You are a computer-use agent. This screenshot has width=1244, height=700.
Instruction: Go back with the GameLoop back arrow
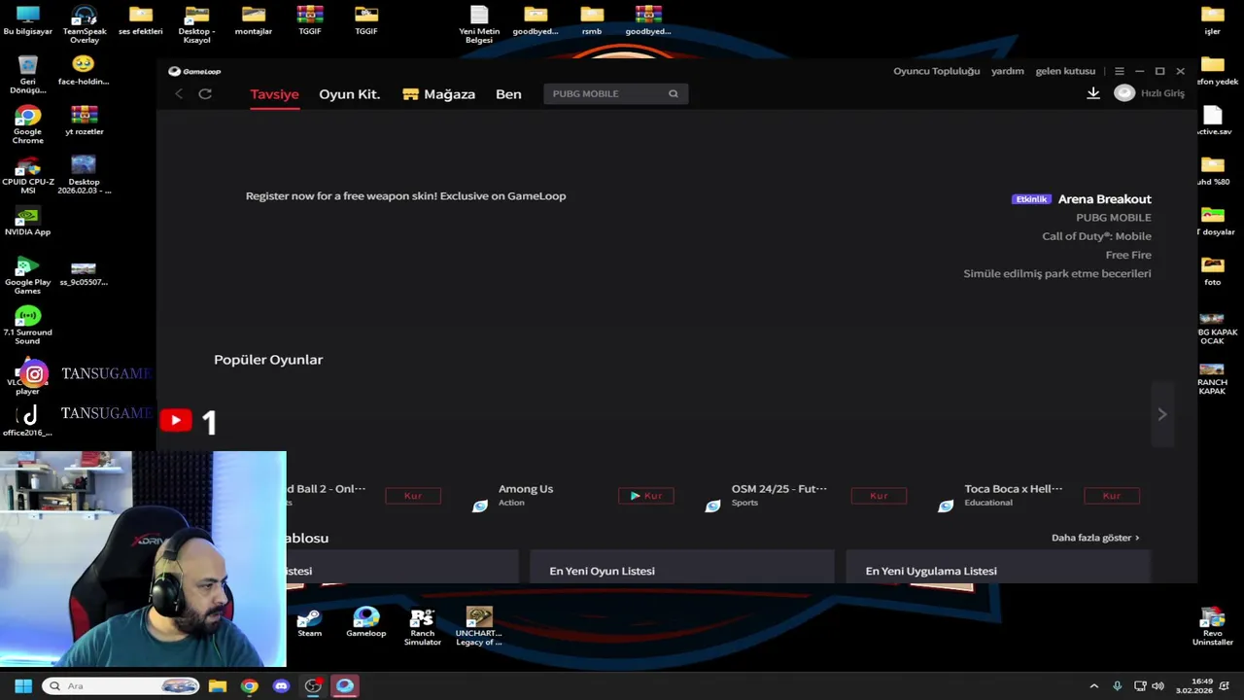pos(179,93)
